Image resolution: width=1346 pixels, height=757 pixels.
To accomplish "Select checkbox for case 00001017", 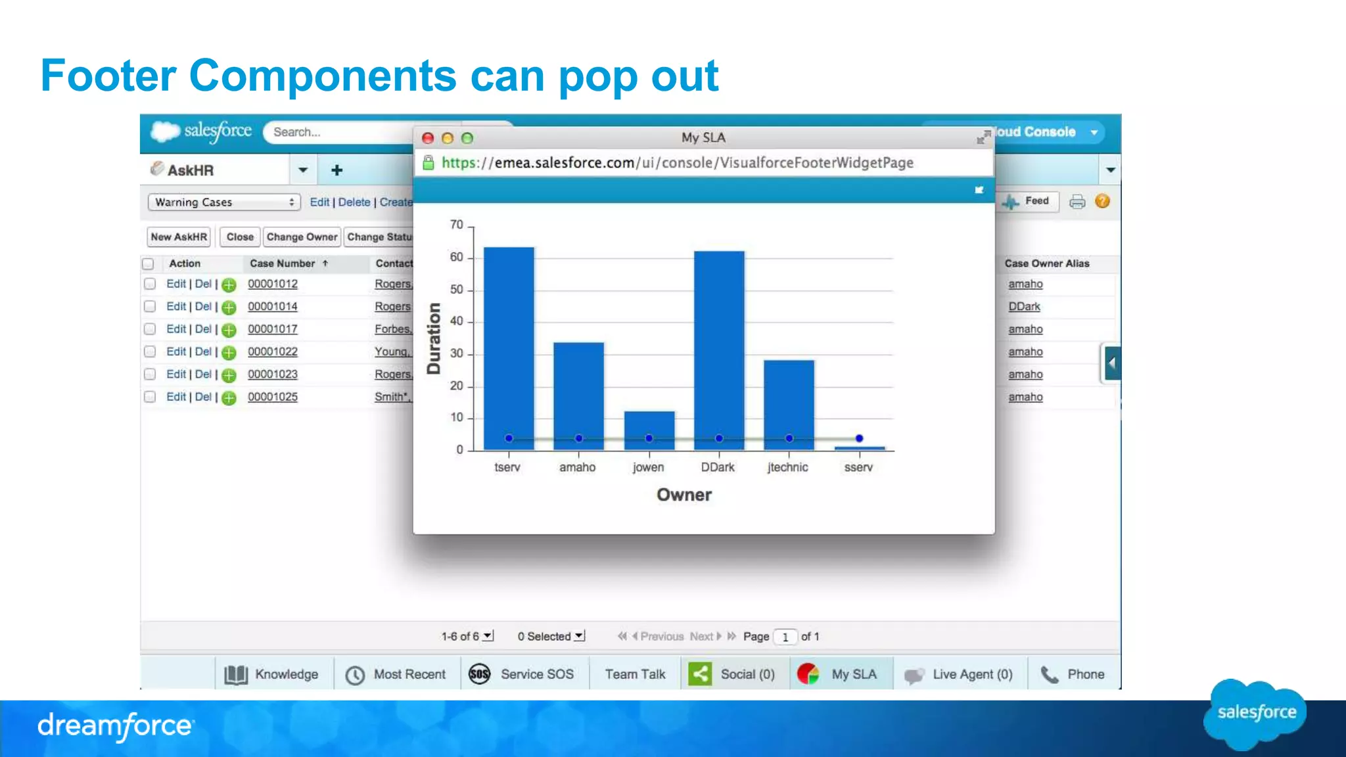I will pyautogui.click(x=150, y=329).
